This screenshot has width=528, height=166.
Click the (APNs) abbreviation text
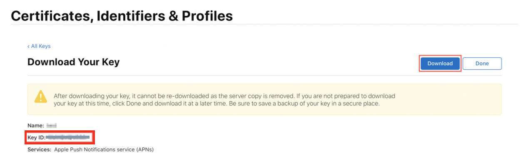(145, 149)
